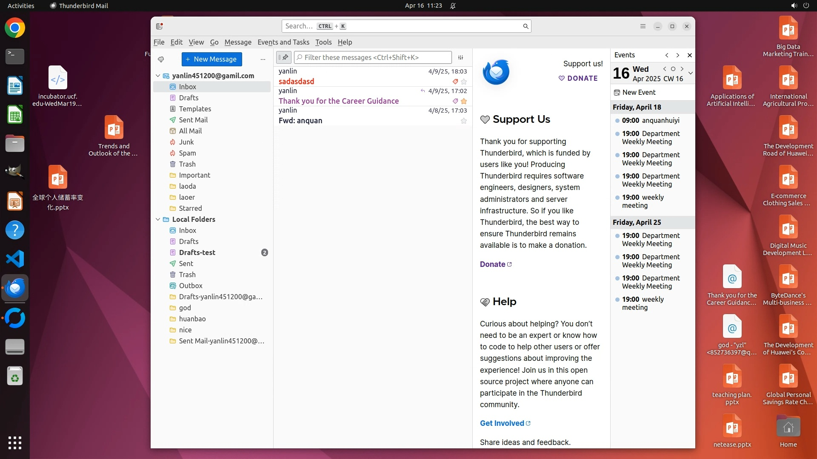Viewport: 817px width, 459px height.
Task: Click the New Message button
Action: (211, 59)
